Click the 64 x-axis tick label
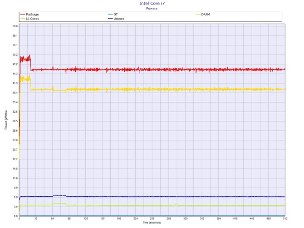The width and height of the screenshot is (304, 228). (x=52, y=218)
